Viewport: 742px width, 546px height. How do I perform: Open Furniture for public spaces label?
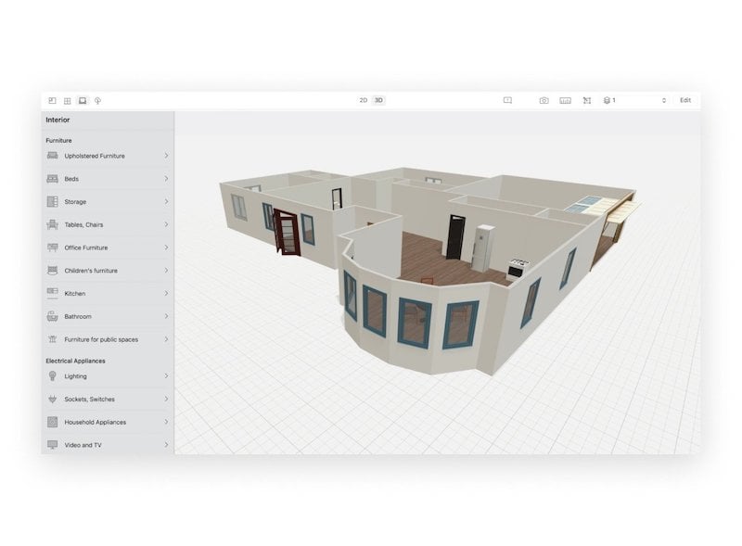pyautogui.click(x=101, y=339)
